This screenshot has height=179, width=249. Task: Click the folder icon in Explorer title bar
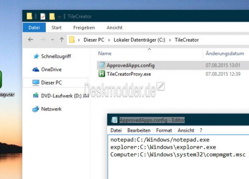(29, 16)
